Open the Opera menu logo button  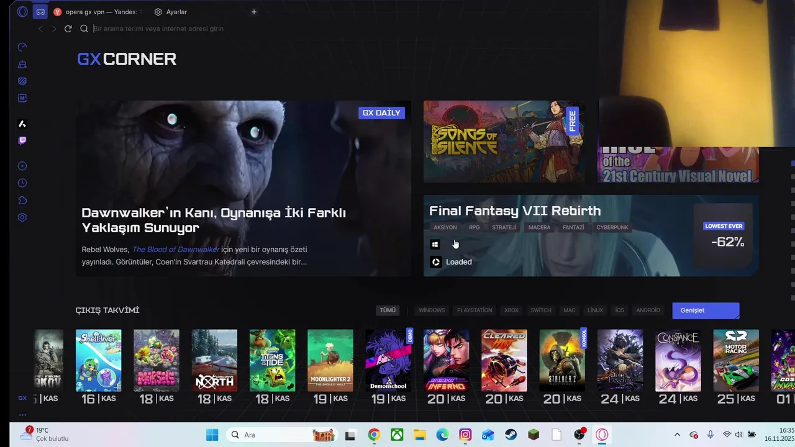click(x=22, y=12)
